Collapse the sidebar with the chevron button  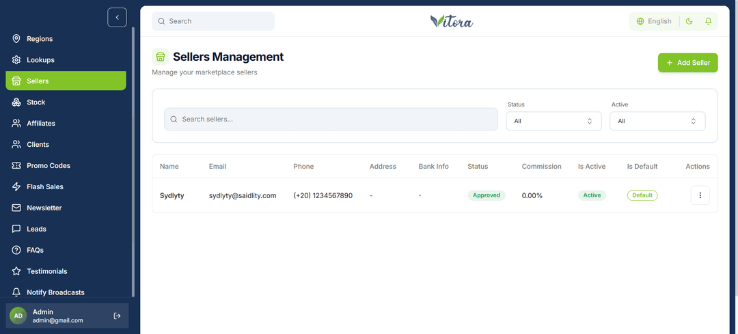118,17
